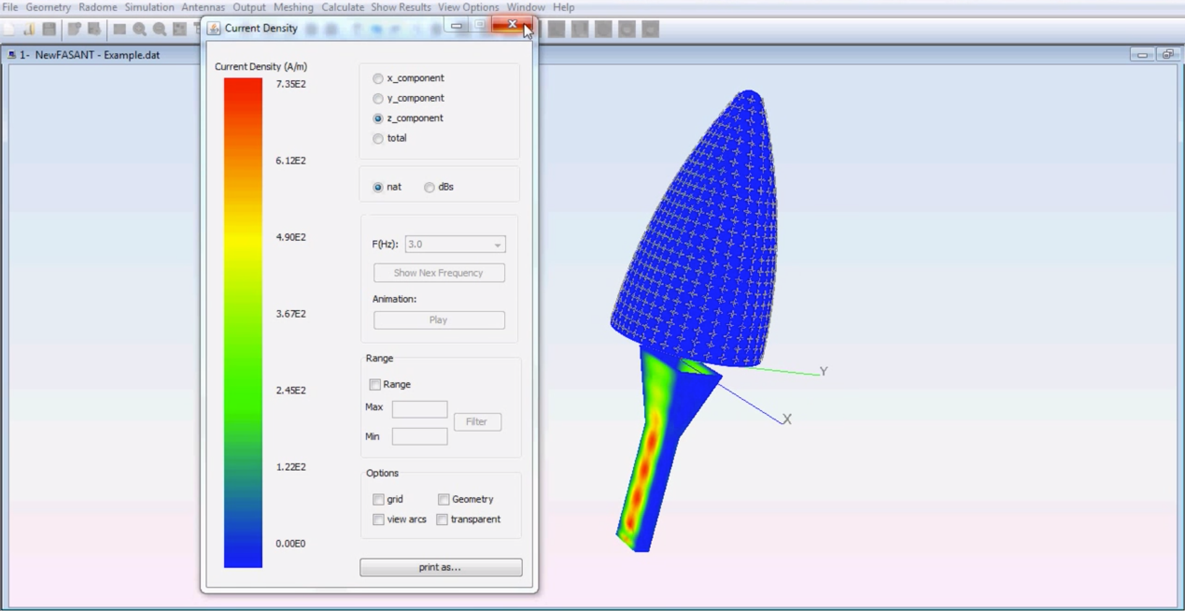Screen dimensions: 1185x611
Task: Click the Java icon in Current Density title
Action: (x=214, y=28)
